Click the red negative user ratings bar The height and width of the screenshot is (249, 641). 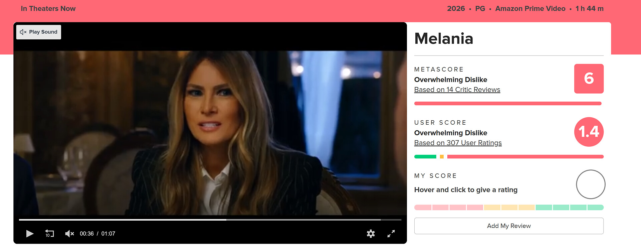point(525,157)
